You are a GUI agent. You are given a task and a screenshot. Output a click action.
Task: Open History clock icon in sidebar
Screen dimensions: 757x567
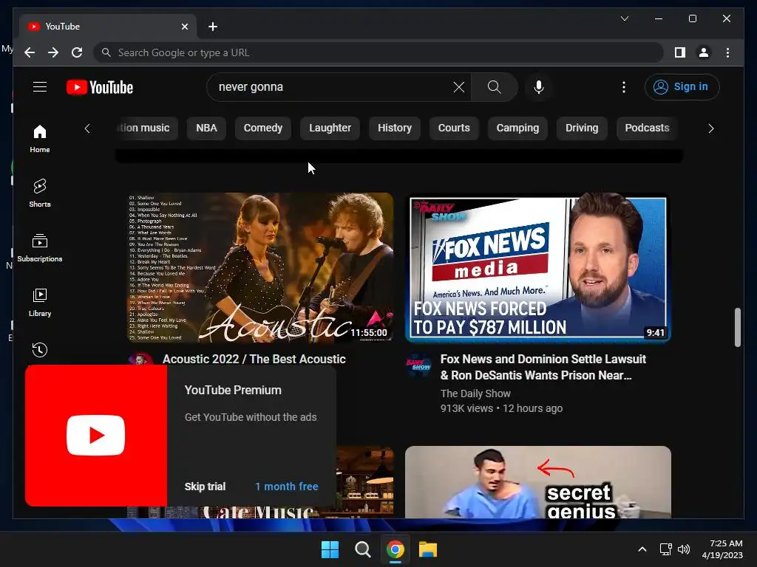point(40,349)
